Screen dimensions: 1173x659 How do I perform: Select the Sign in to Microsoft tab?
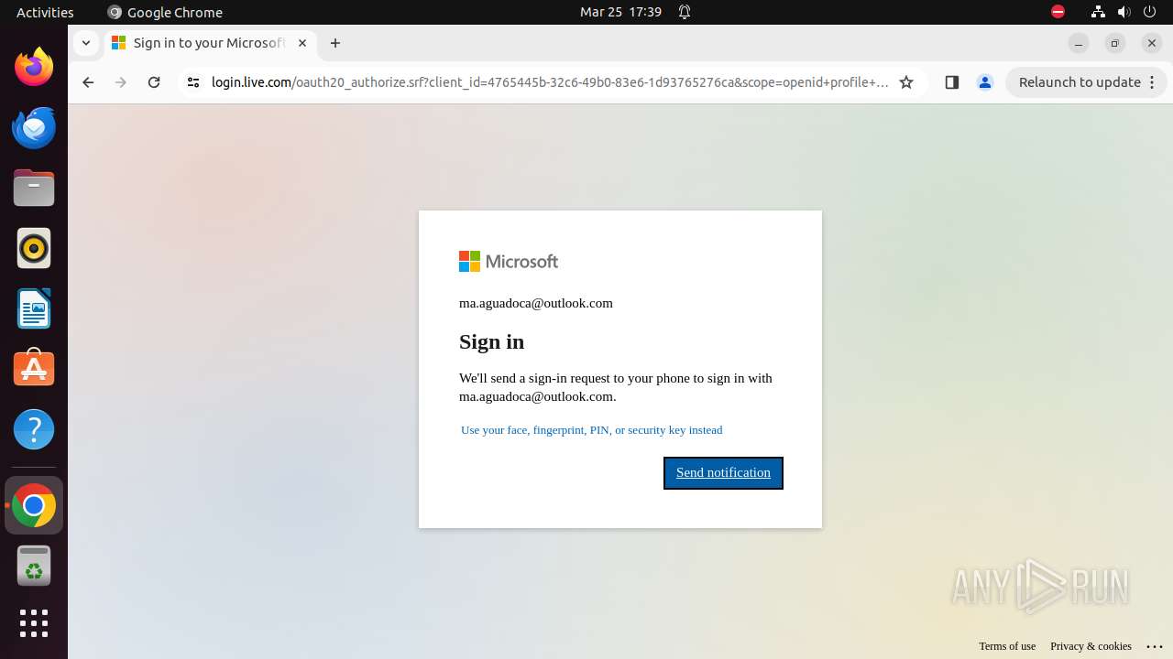210,43
